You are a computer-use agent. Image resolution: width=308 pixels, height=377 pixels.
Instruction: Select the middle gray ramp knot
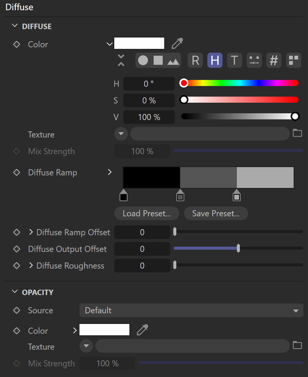point(180,195)
